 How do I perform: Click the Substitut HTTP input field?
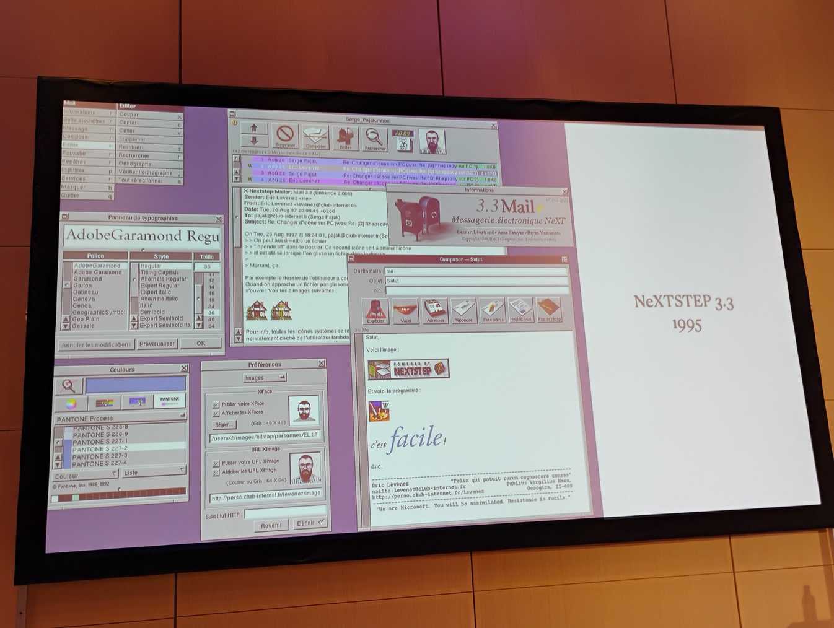(285, 513)
